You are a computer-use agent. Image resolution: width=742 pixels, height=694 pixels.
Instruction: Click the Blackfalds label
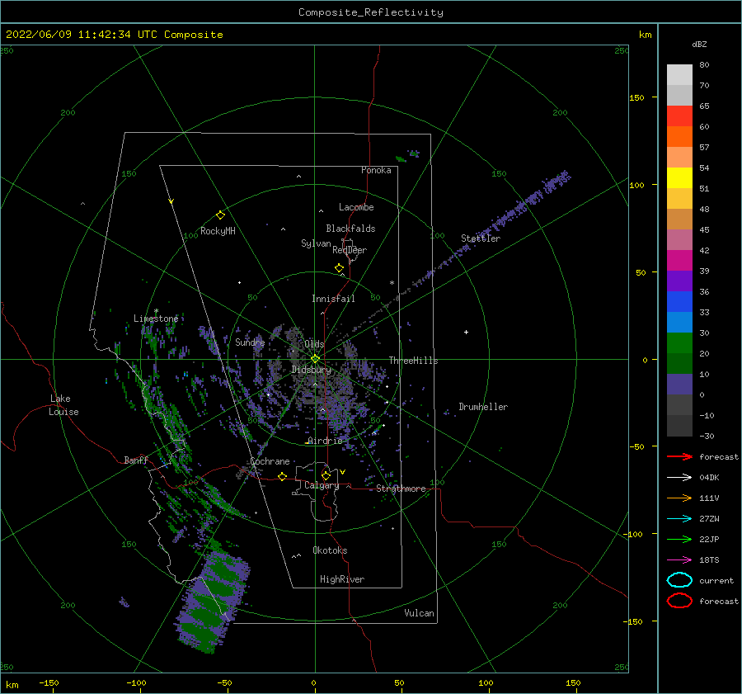pos(350,229)
